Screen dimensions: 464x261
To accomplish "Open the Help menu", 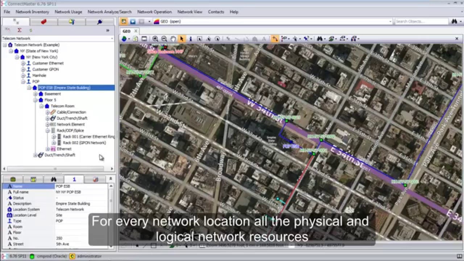I will (x=234, y=12).
